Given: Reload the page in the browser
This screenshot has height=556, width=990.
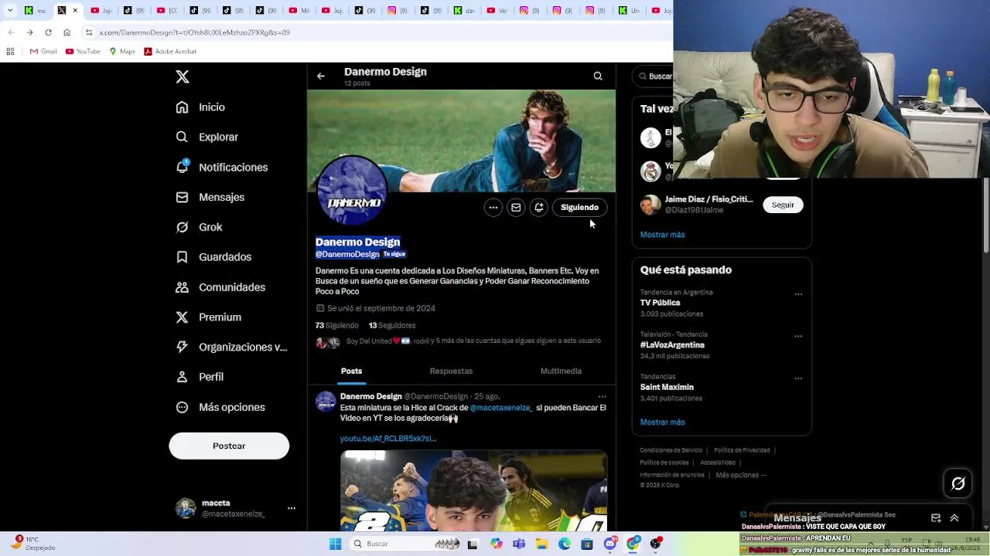Looking at the screenshot, I should pyautogui.click(x=48, y=32).
